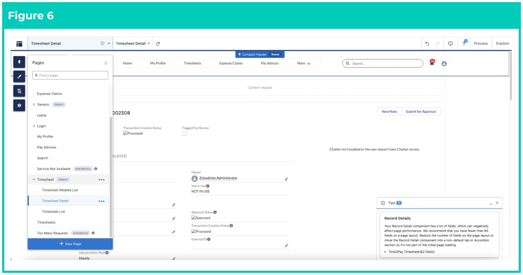This screenshot has width=523, height=275.
Task: Open the builder Settings gear in sidebar
Action: tap(19, 105)
